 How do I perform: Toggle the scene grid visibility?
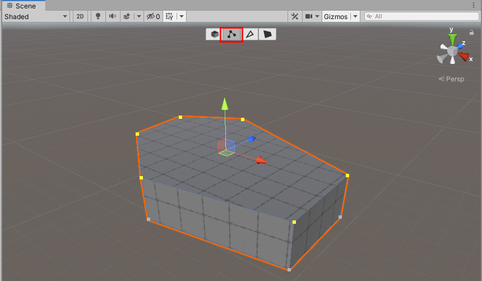coord(170,17)
